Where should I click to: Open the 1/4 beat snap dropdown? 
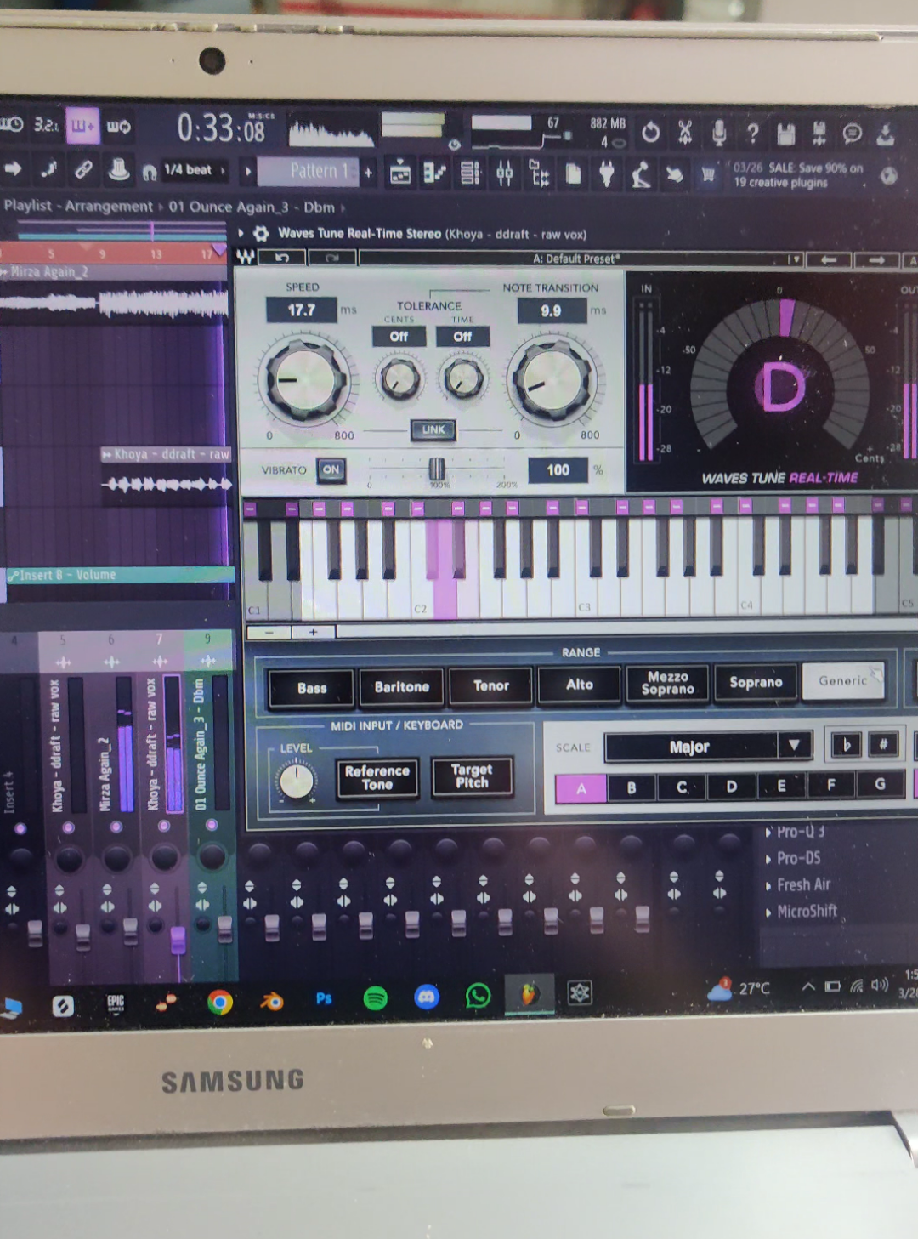click(195, 170)
